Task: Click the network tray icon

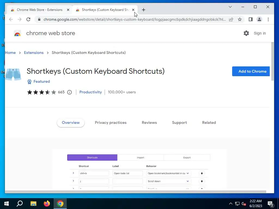Action: click(x=237, y=204)
